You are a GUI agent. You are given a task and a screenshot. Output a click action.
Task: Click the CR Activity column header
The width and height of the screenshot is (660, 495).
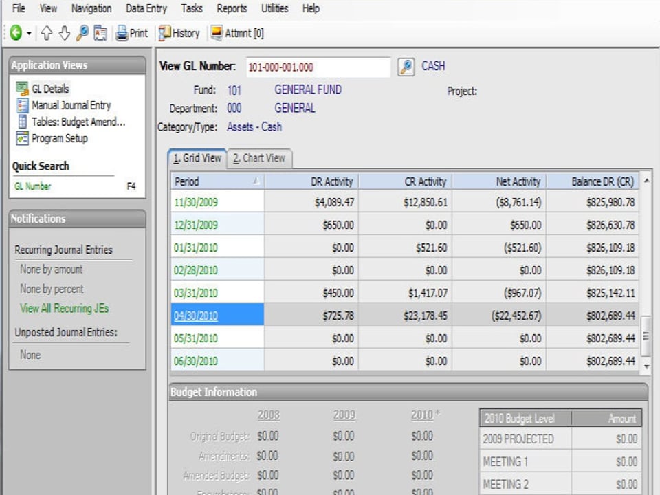click(406, 181)
